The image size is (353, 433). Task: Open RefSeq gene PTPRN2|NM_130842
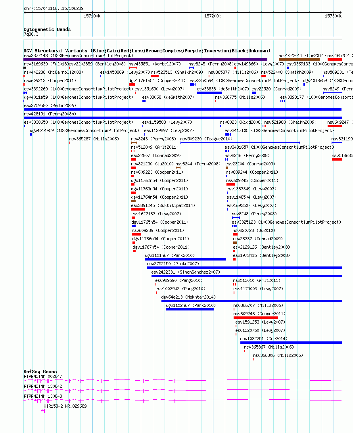43,386
